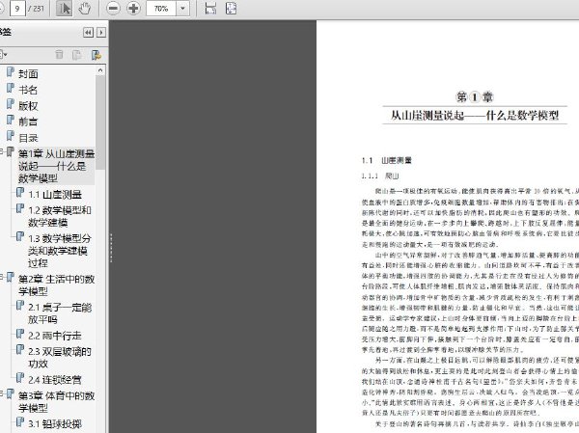Click the fit one full page icon

click(x=232, y=9)
